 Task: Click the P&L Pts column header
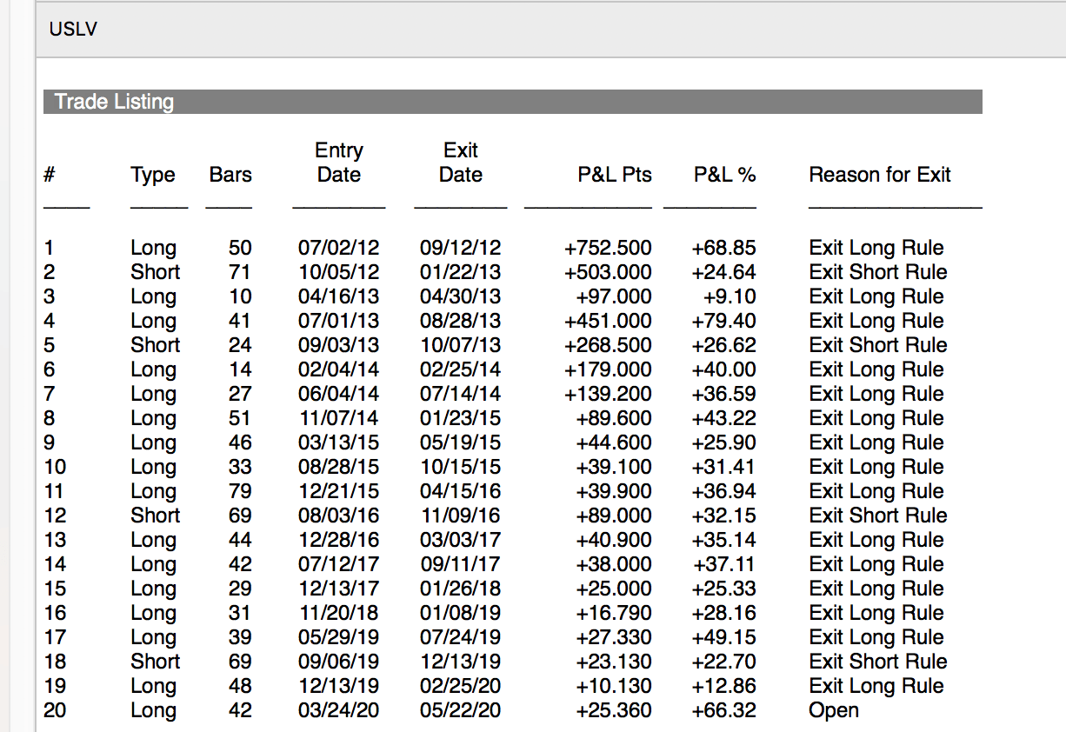coord(615,175)
